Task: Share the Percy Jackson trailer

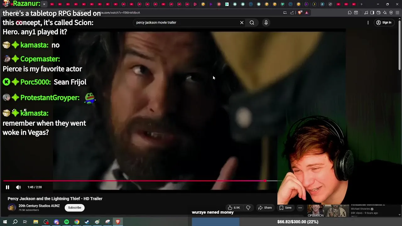Action: (265, 208)
